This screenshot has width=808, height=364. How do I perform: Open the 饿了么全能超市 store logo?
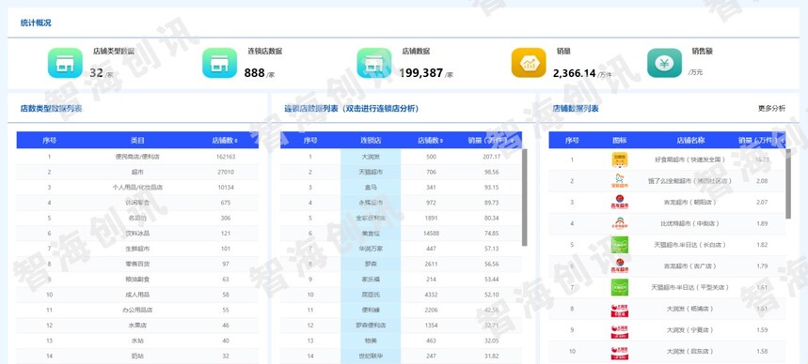[619, 181]
